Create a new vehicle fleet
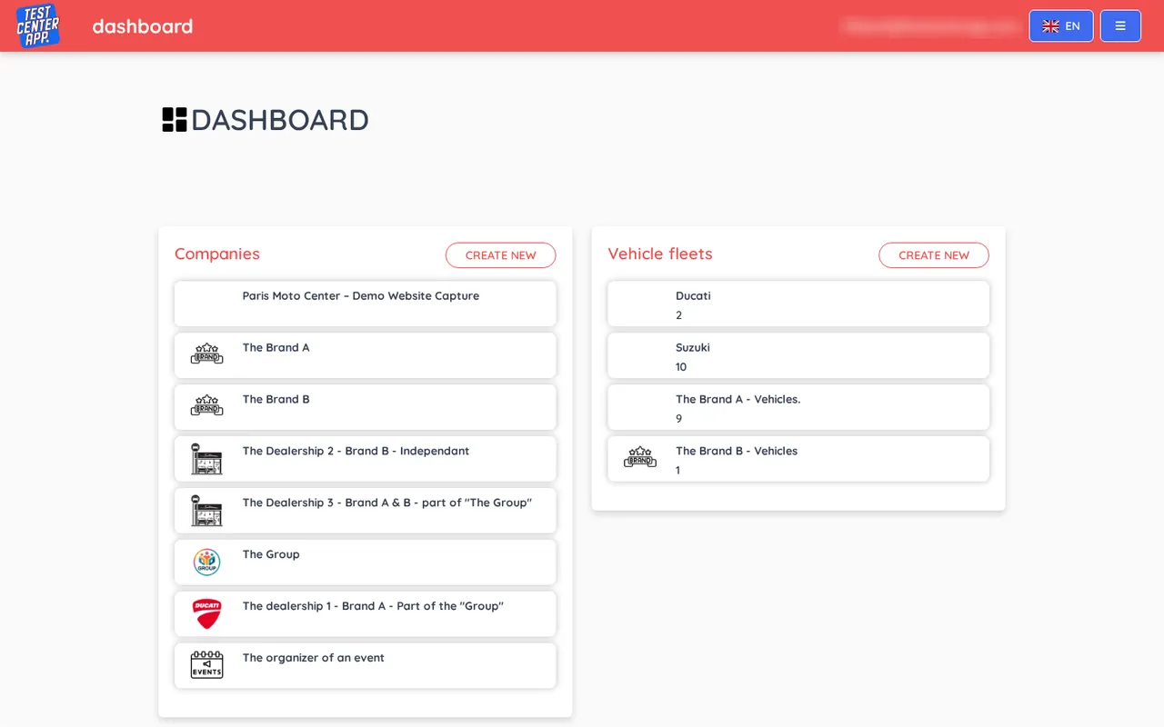The width and height of the screenshot is (1164, 727). 934,255
